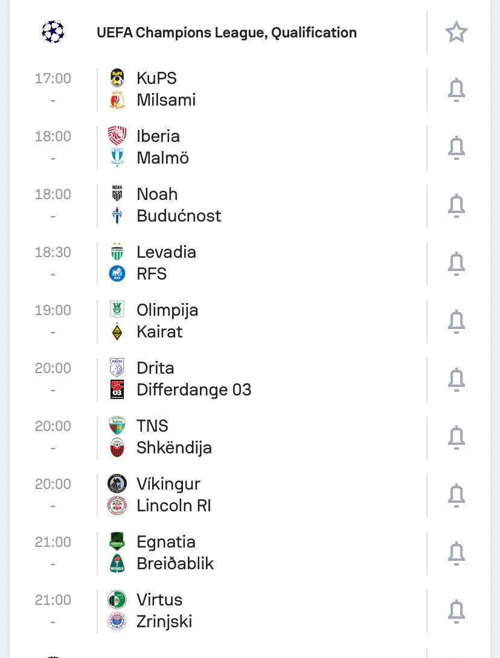Viewport: 500px width, 658px height.
Task: Set reminder bell for Víkingur vs Lincoln RI
Action: (x=456, y=496)
